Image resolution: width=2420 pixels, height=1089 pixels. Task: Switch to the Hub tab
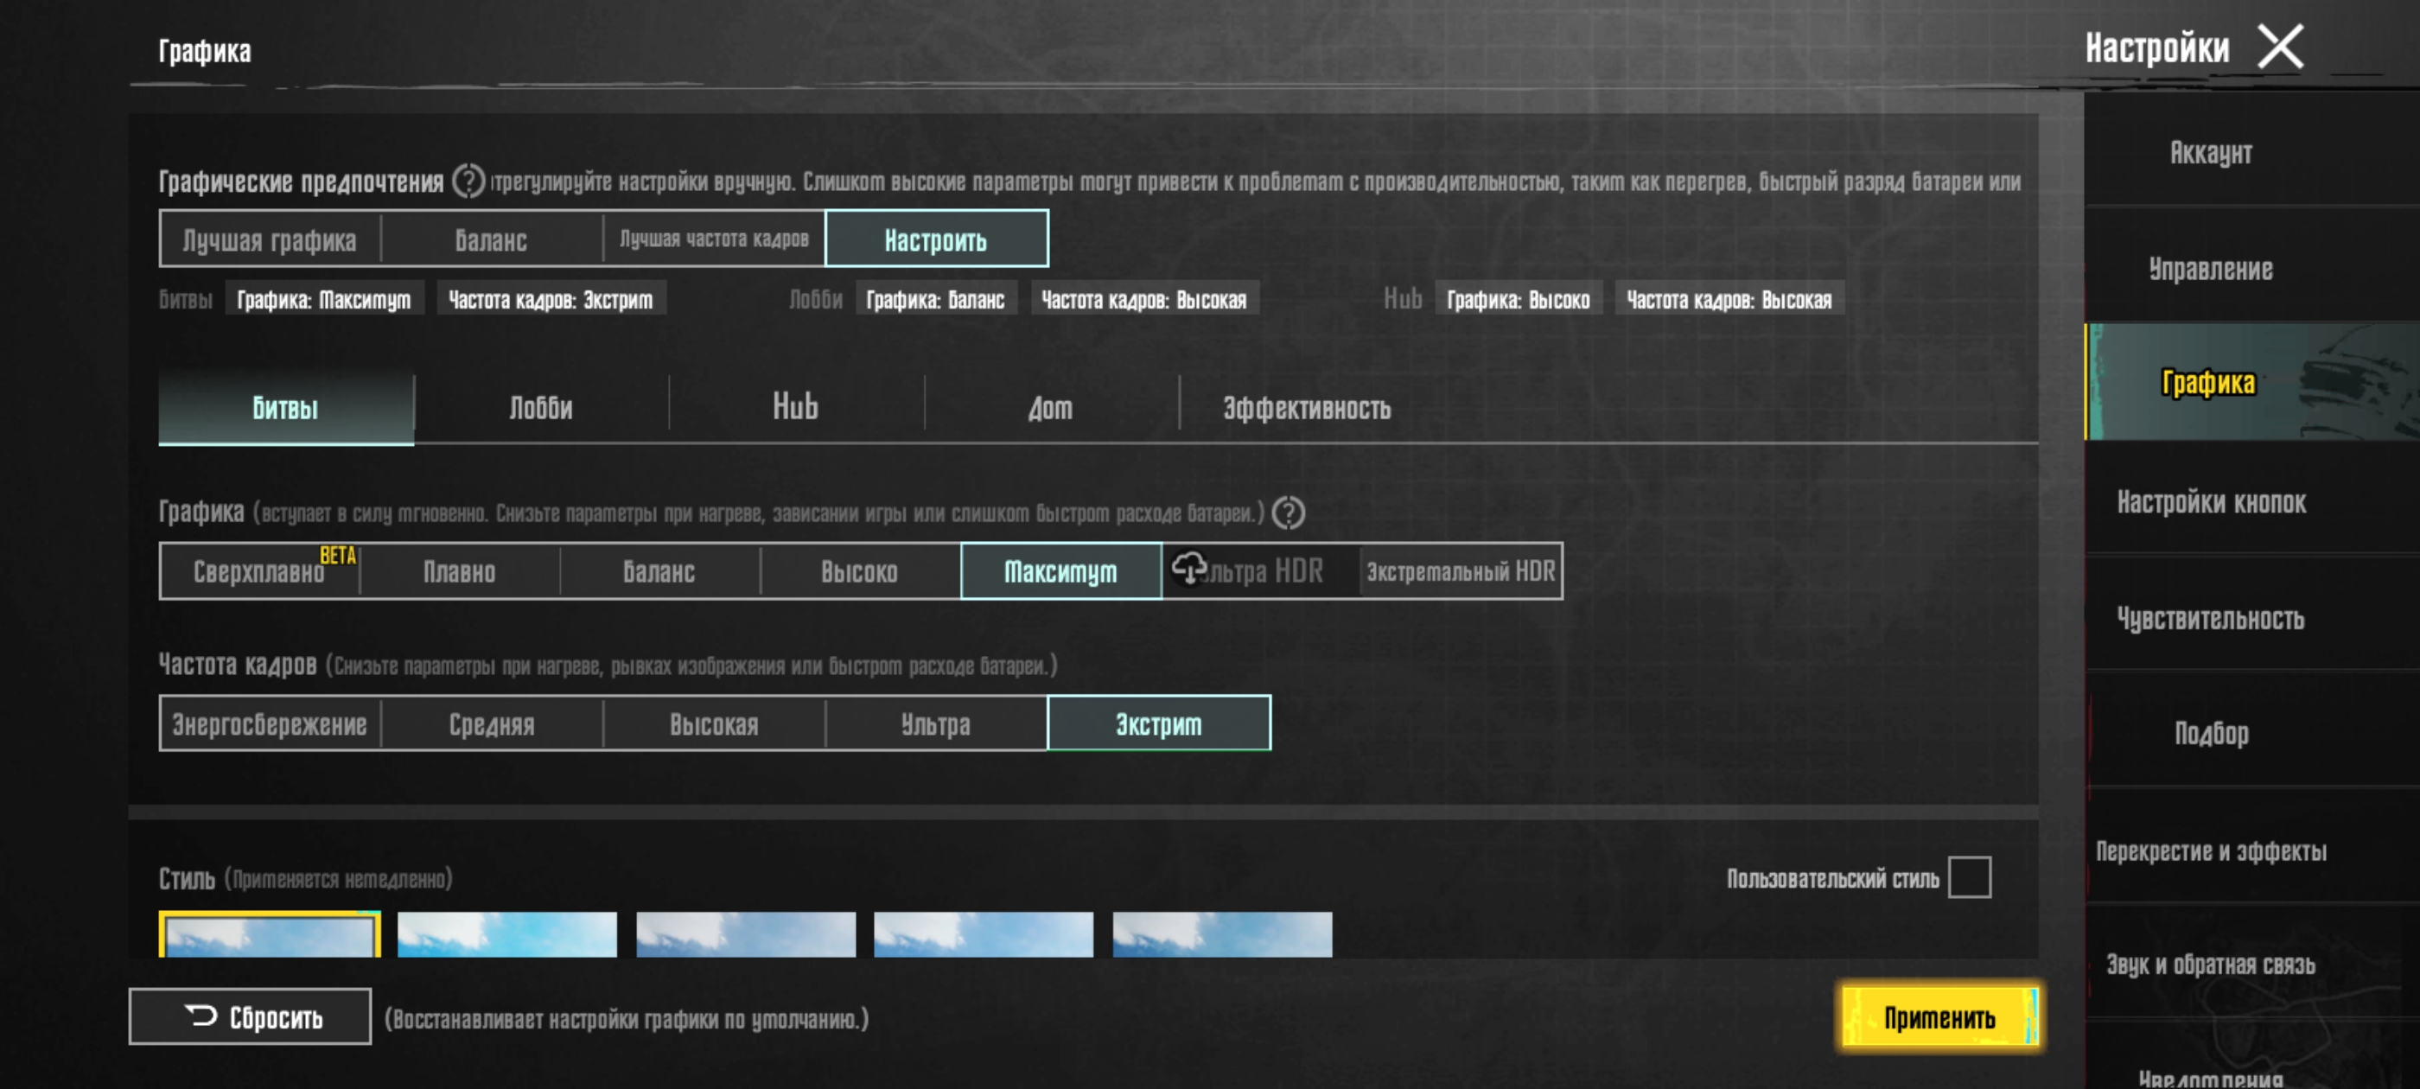click(796, 408)
